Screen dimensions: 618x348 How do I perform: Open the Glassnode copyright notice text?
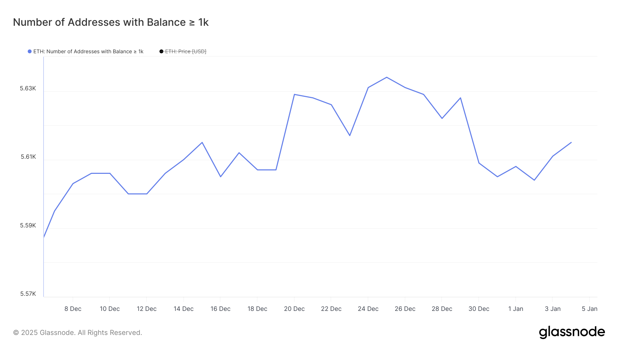pyautogui.click(x=78, y=333)
